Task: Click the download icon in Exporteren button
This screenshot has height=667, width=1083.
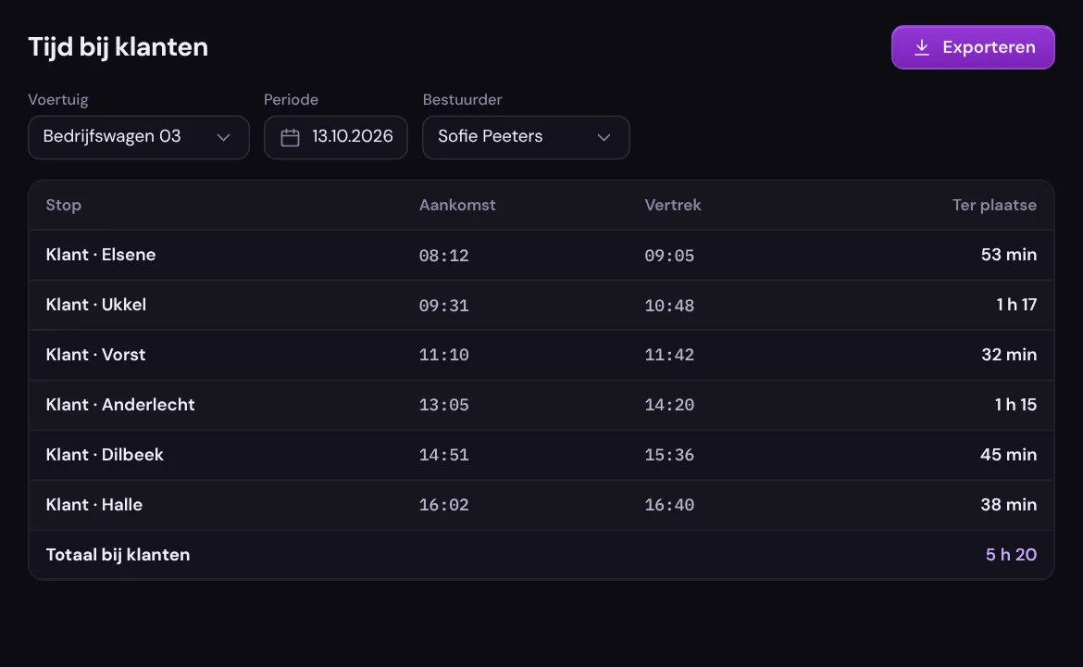Action: coord(921,47)
